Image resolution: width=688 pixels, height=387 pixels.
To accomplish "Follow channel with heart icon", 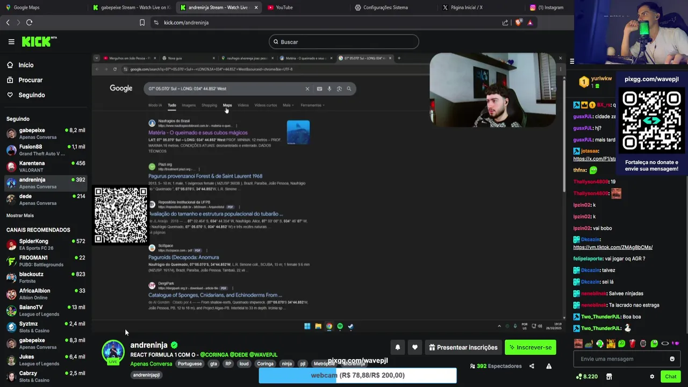I will click(x=415, y=347).
